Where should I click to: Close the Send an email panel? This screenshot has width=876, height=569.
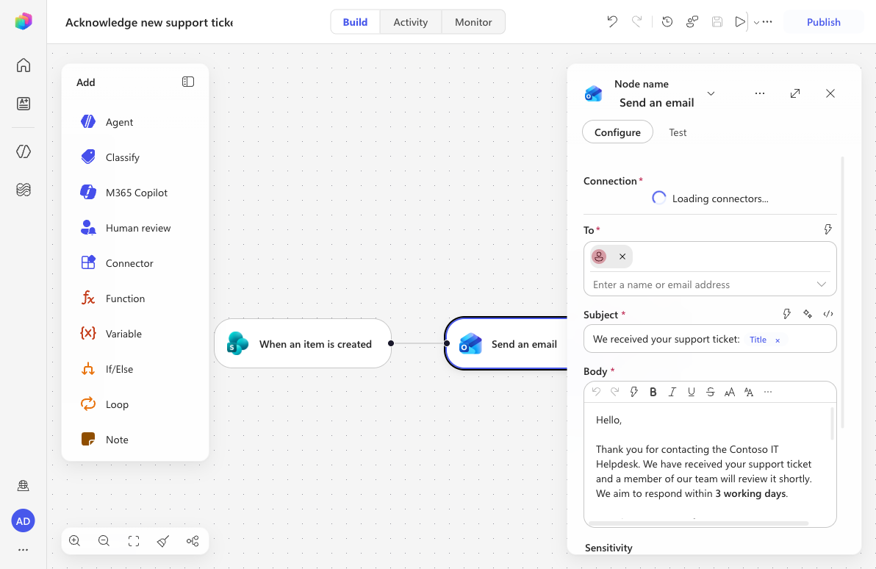tap(830, 93)
